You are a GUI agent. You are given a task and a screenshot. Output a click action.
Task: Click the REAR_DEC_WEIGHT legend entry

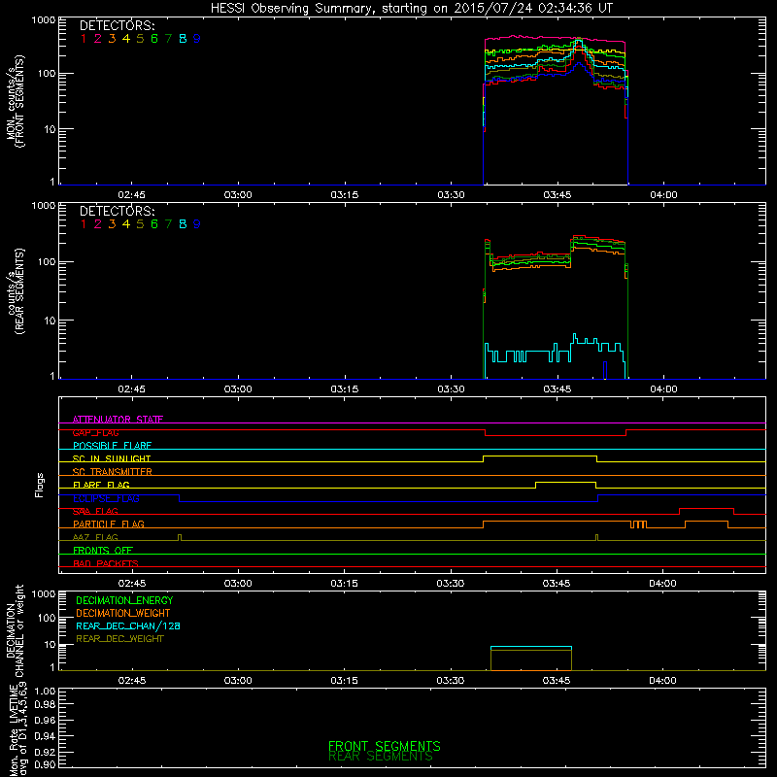[x=119, y=639]
